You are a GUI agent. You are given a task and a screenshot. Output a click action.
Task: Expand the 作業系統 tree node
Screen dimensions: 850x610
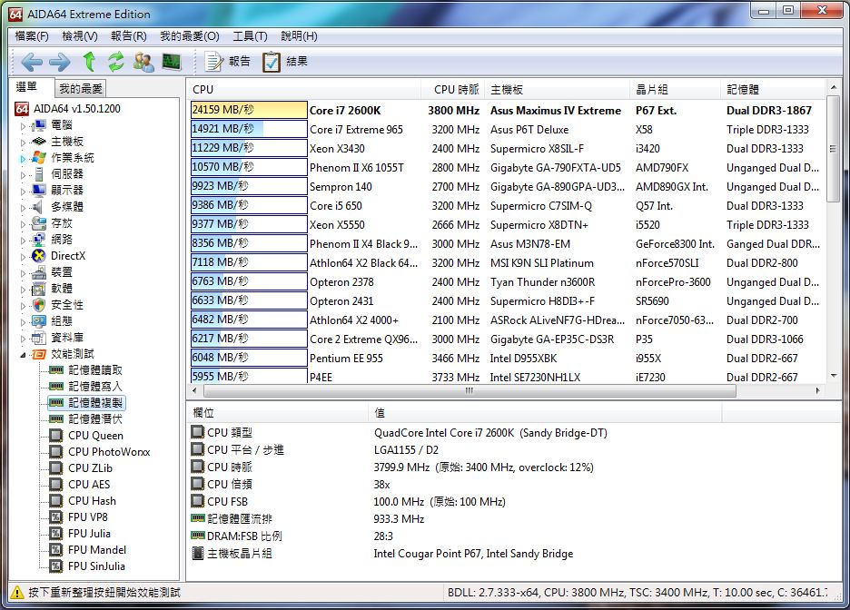[x=23, y=158]
